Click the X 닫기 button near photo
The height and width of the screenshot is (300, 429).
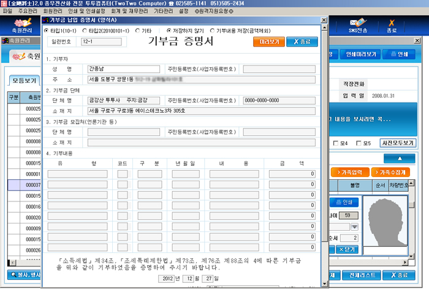tap(347, 249)
